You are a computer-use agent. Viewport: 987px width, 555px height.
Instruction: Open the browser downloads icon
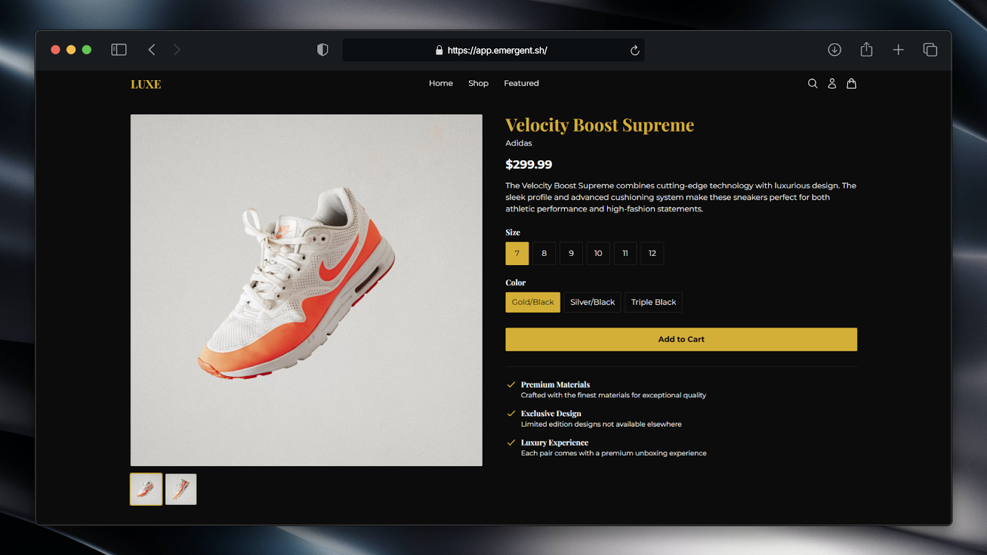(835, 50)
